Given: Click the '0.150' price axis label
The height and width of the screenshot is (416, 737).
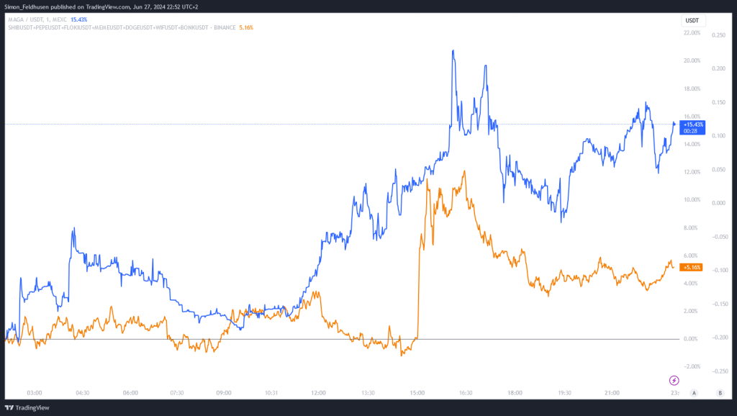Looking at the screenshot, I should 719,102.
